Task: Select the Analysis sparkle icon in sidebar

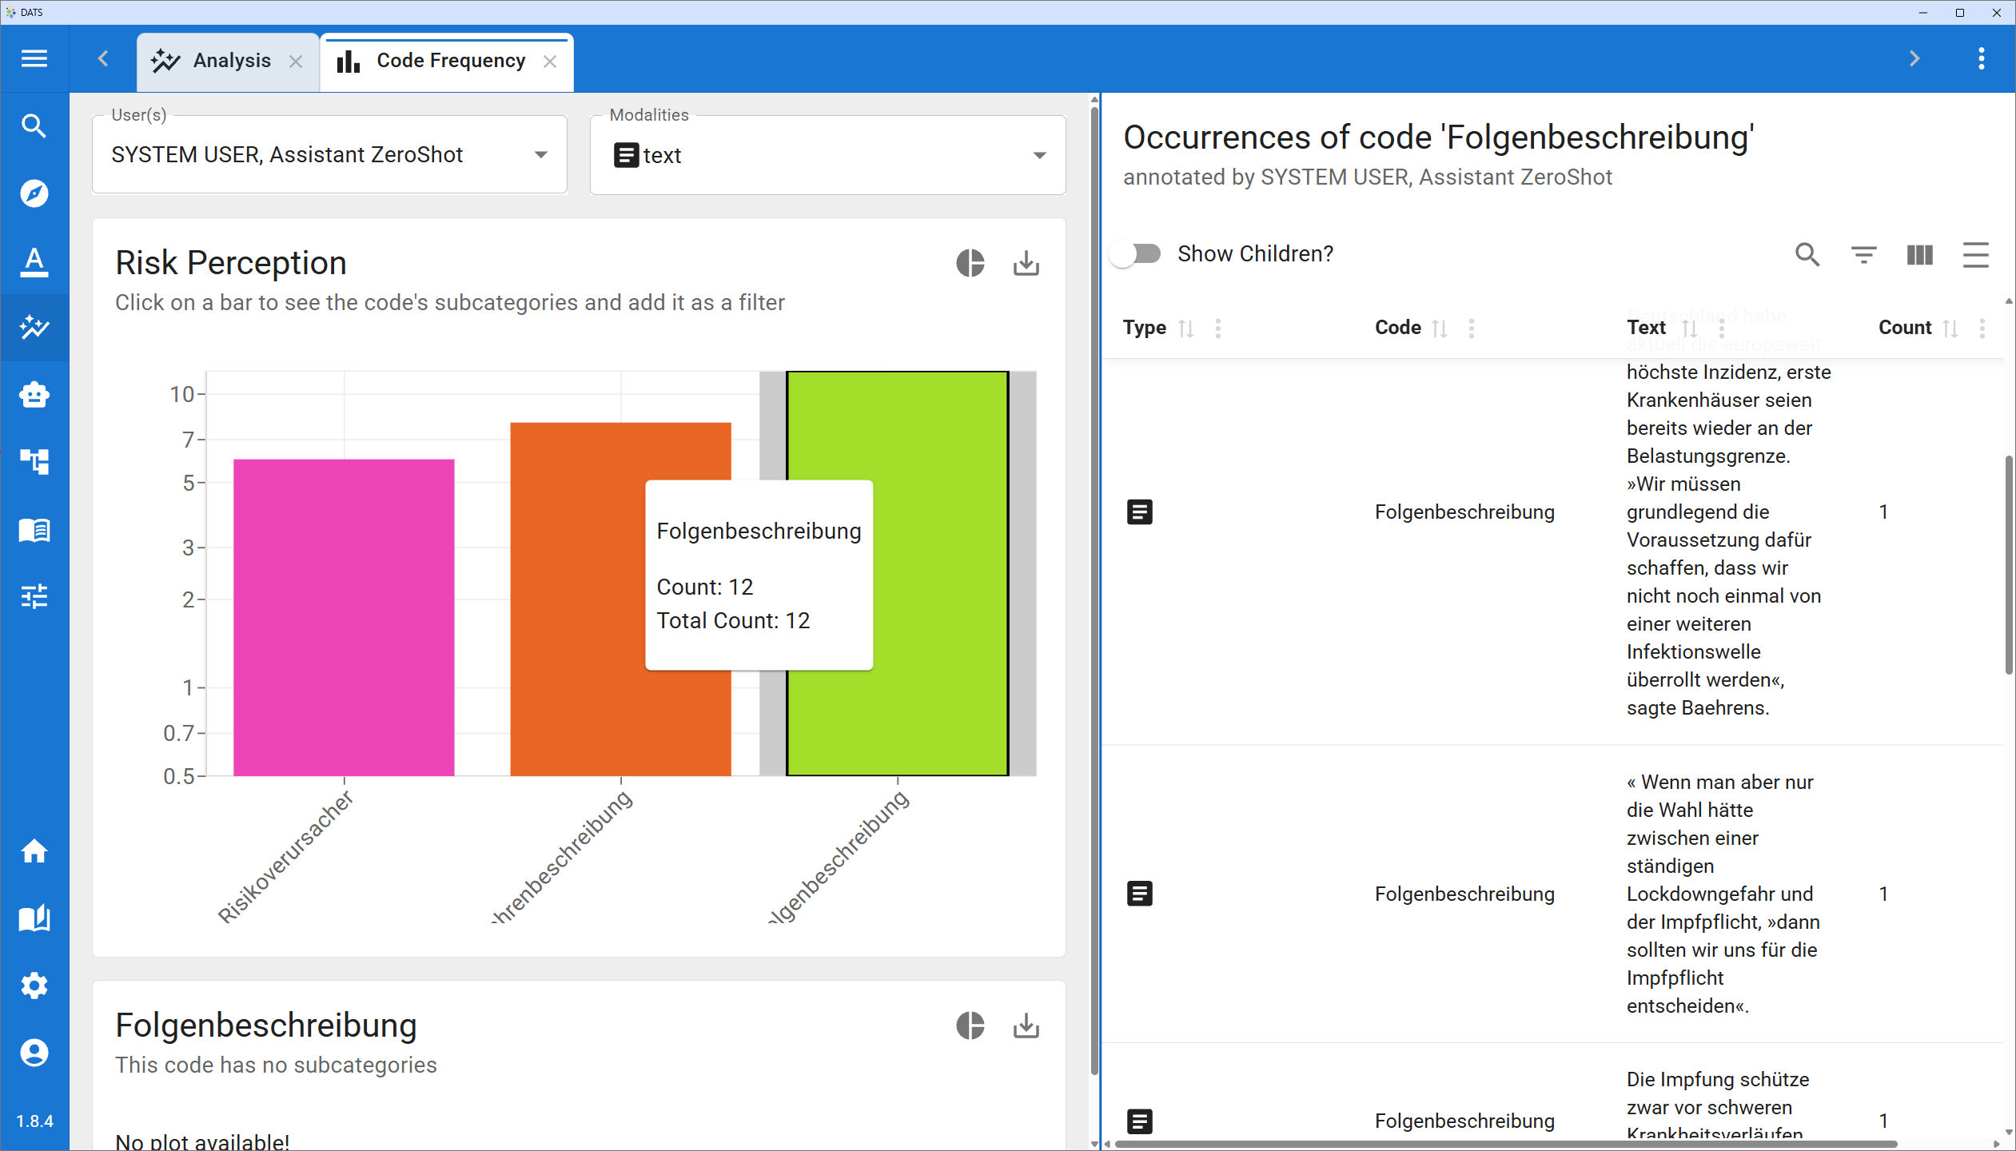Action: [x=34, y=328]
